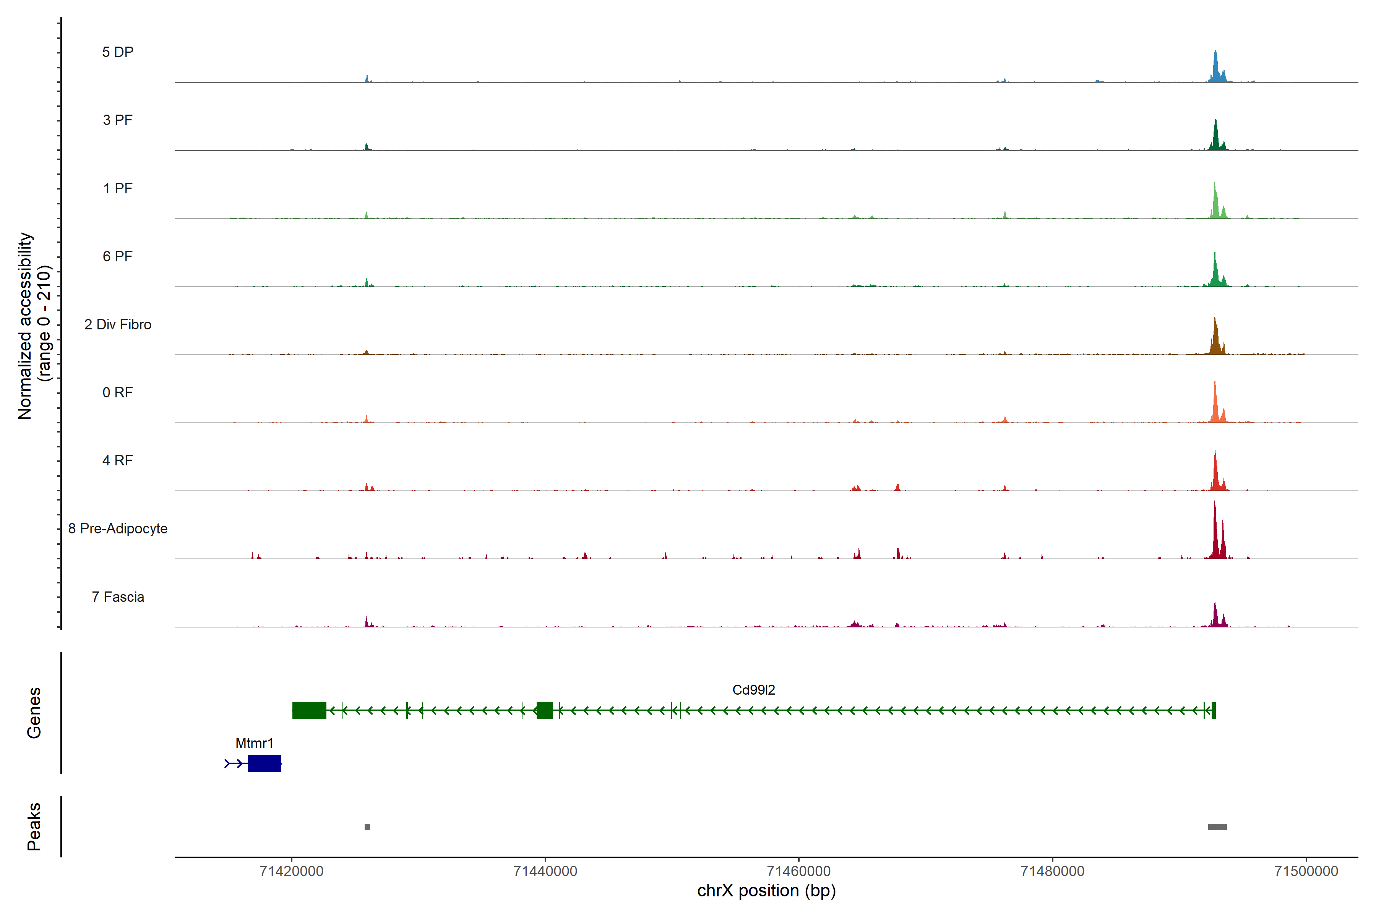Click the 2 Div Fibro label

point(118,324)
